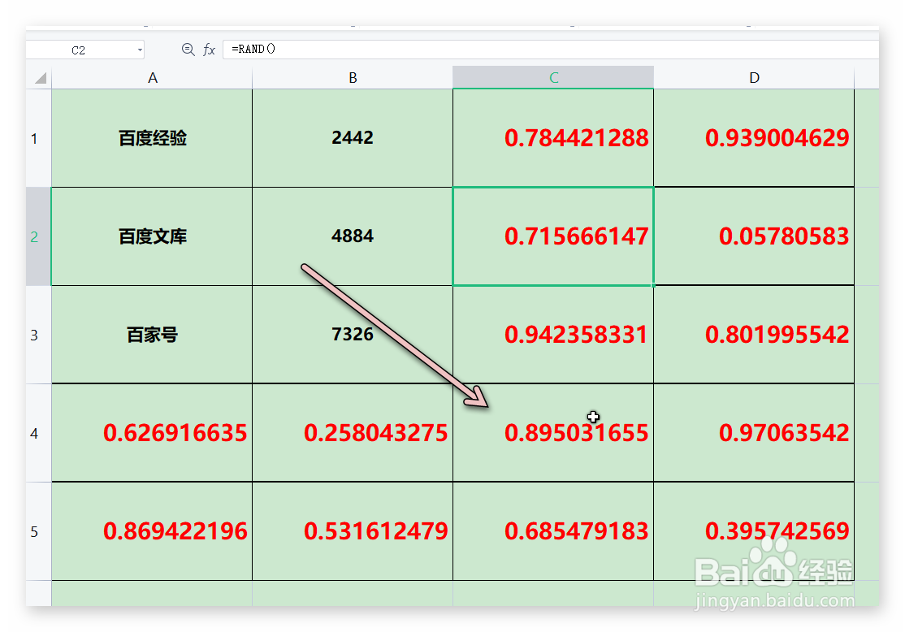
Task: Click cell showing 0.626916635
Action: pos(153,433)
